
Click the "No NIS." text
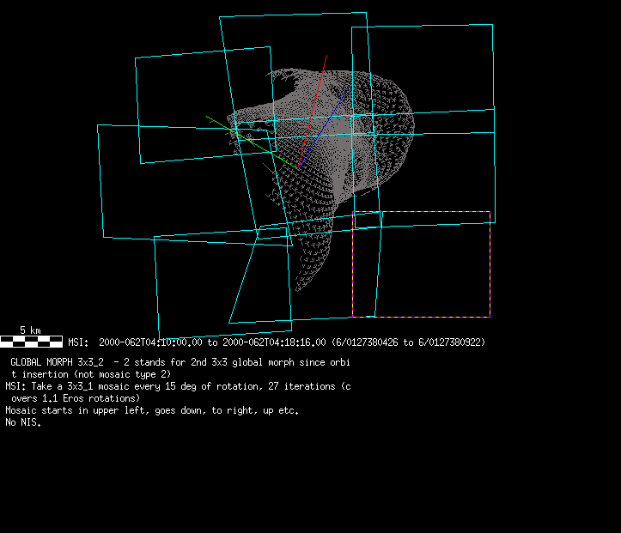23,422
